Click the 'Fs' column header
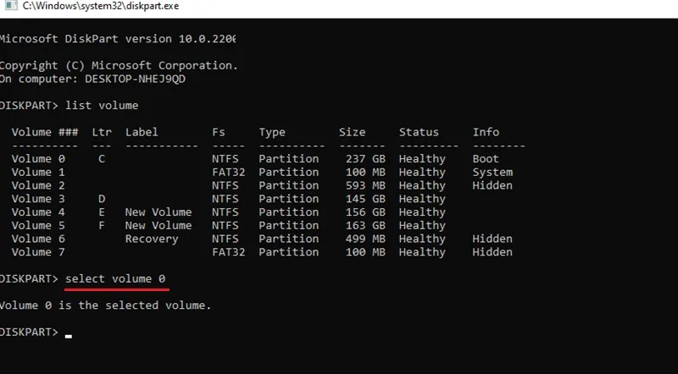The width and height of the screenshot is (678, 374). [219, 132]
